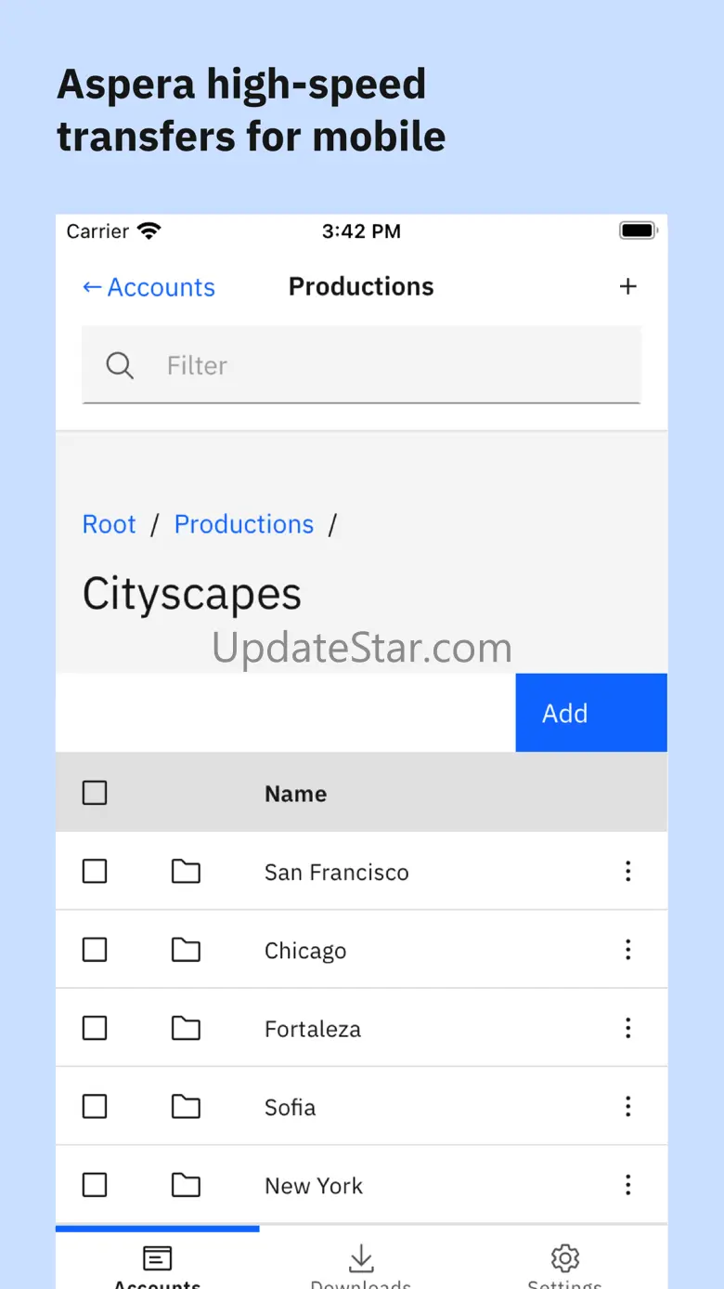Click the Cityscapes folder heading
This screenshot has width=724, height=1289.
tap(192, 595)
